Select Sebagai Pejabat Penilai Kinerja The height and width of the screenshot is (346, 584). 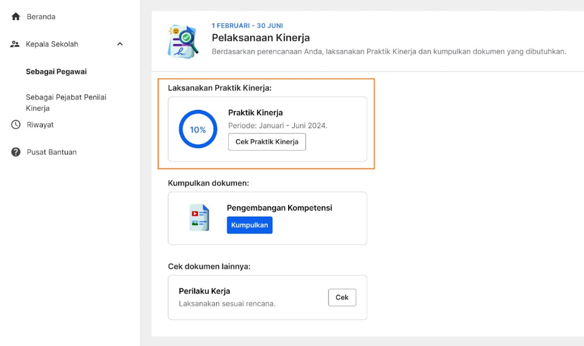66,103
